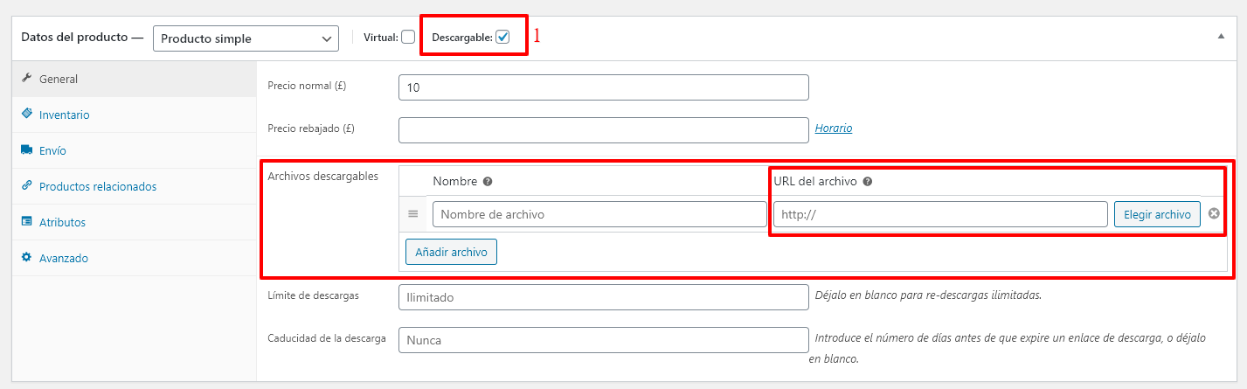The height and width of the screenshot is (389, 1247).
Task: Switch to the Avanzado tab
Action: click(134, 258)
